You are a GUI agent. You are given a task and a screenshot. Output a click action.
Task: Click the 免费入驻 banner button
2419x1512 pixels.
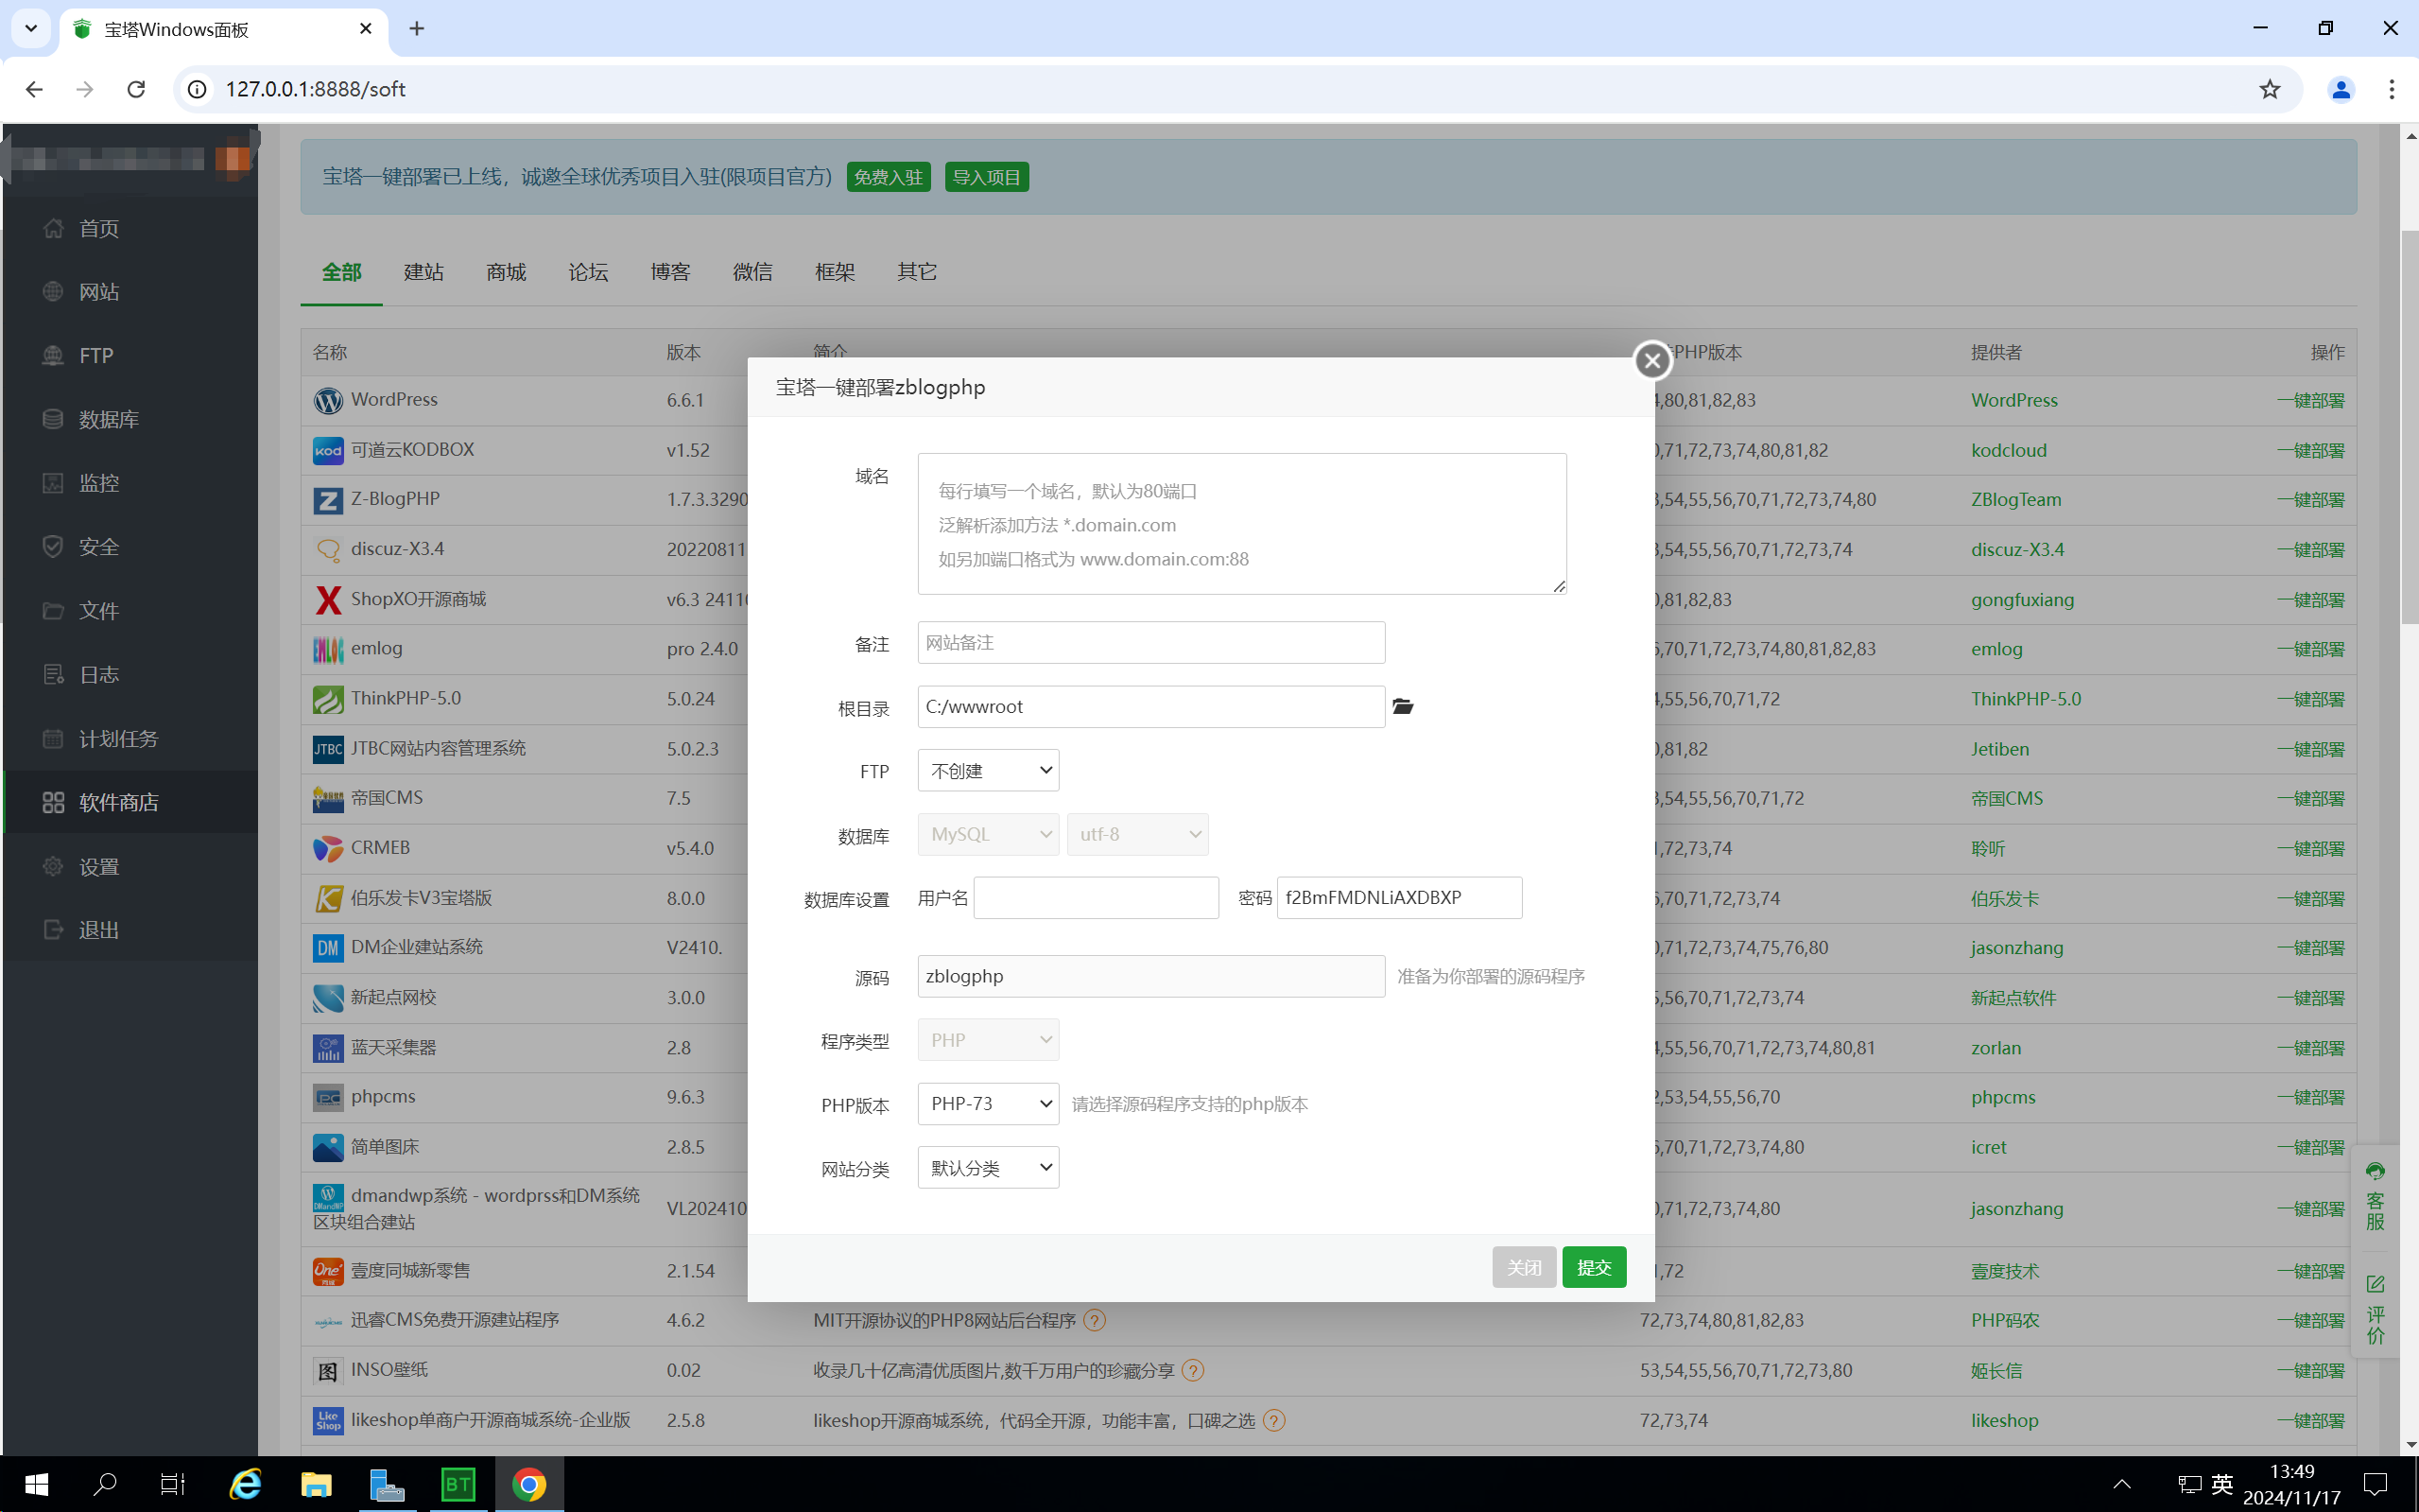(x=888, y=177)
